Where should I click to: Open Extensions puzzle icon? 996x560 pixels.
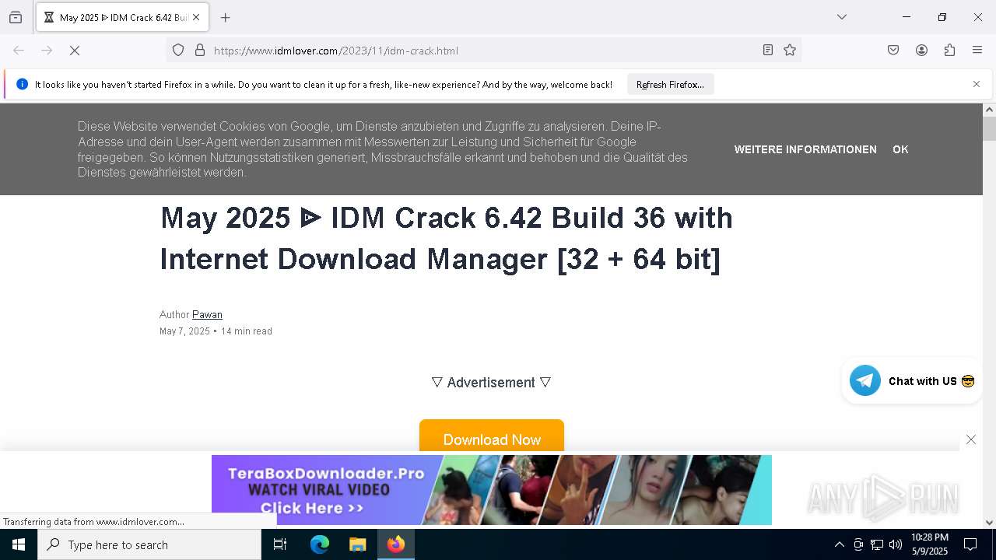pos(949,51)
